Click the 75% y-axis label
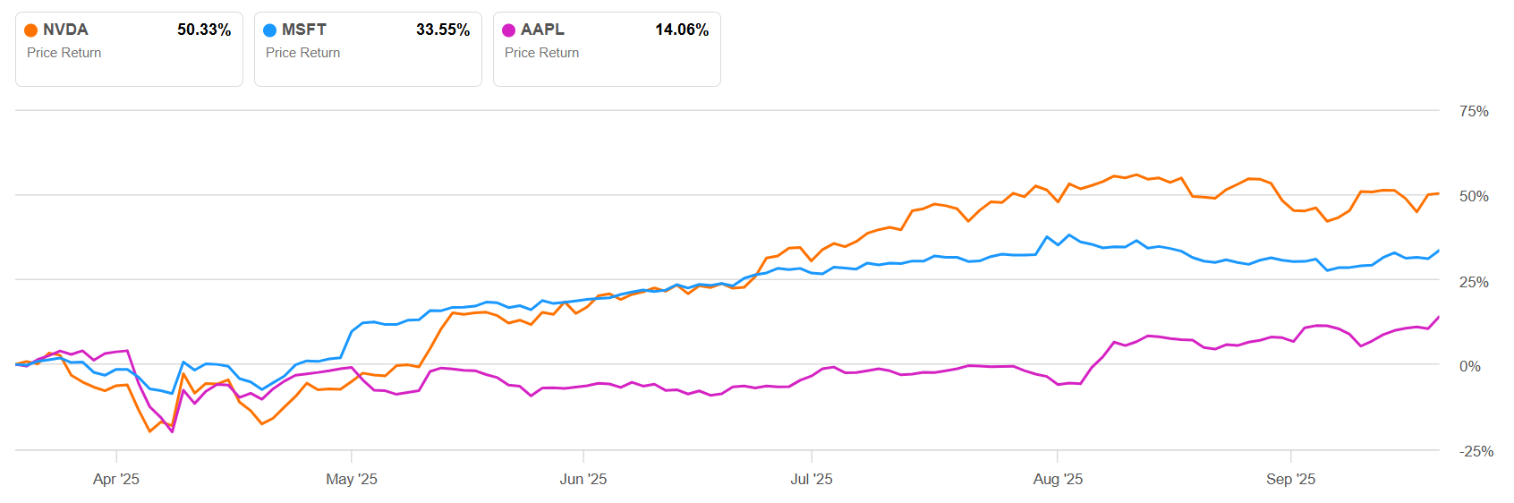The height and width of the screenshot is (503, 1514). click(1474, 111)
